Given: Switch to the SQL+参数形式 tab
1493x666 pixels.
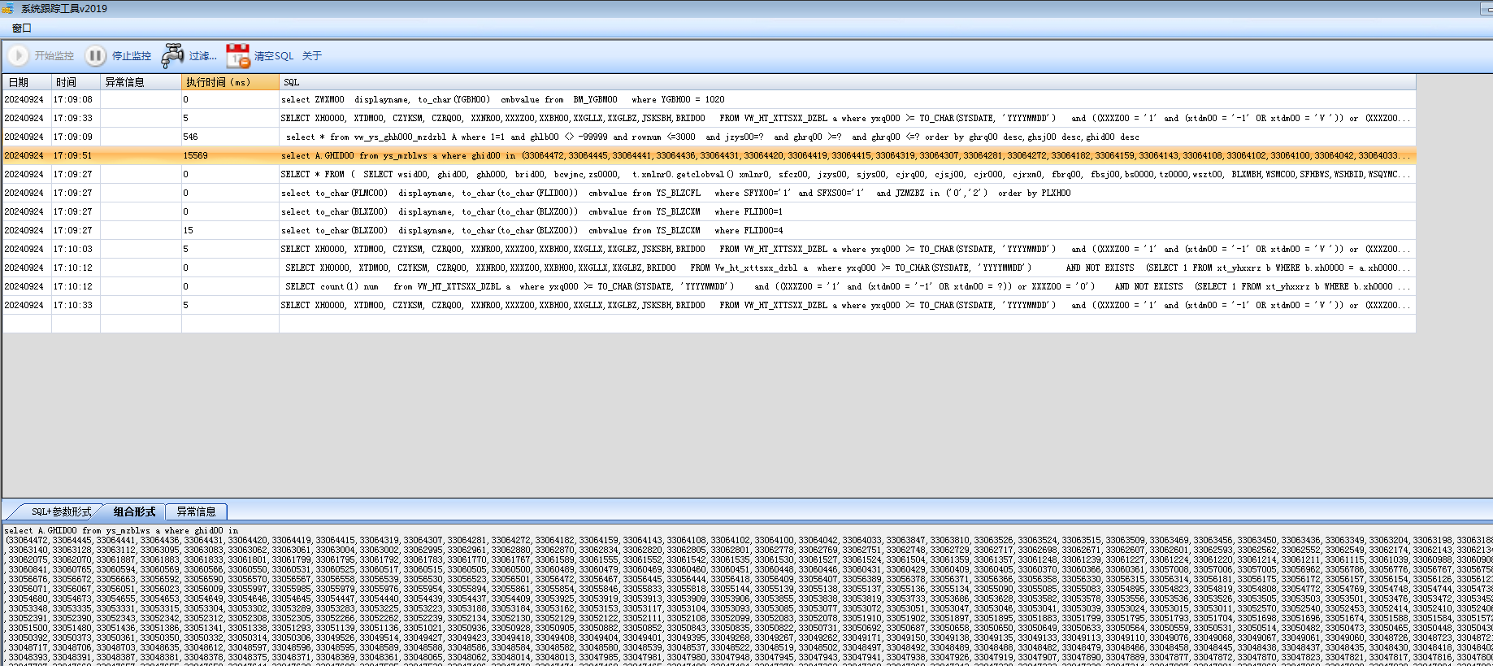Looking at the screenshot, I should (60, 511).
